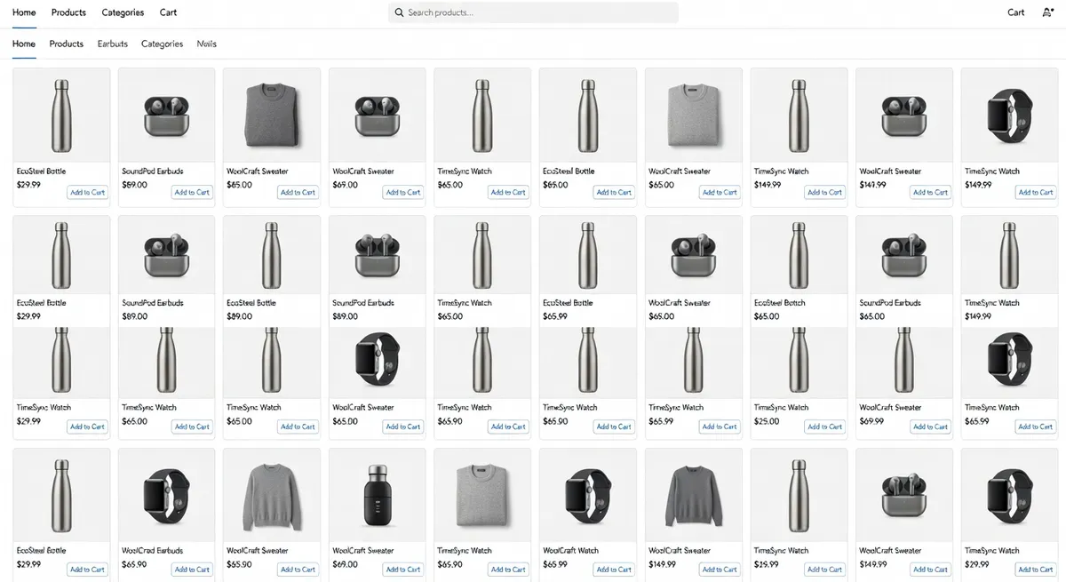1066x582 pixels.
Task: Open watch image above WoolCrad Earbuds
Action: 166,495
